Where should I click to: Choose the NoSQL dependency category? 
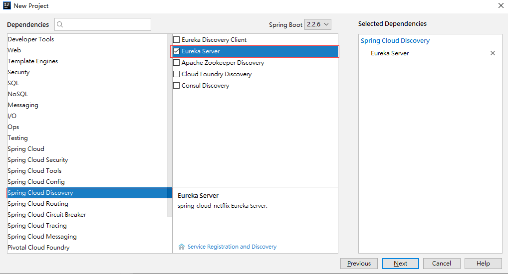18,94
